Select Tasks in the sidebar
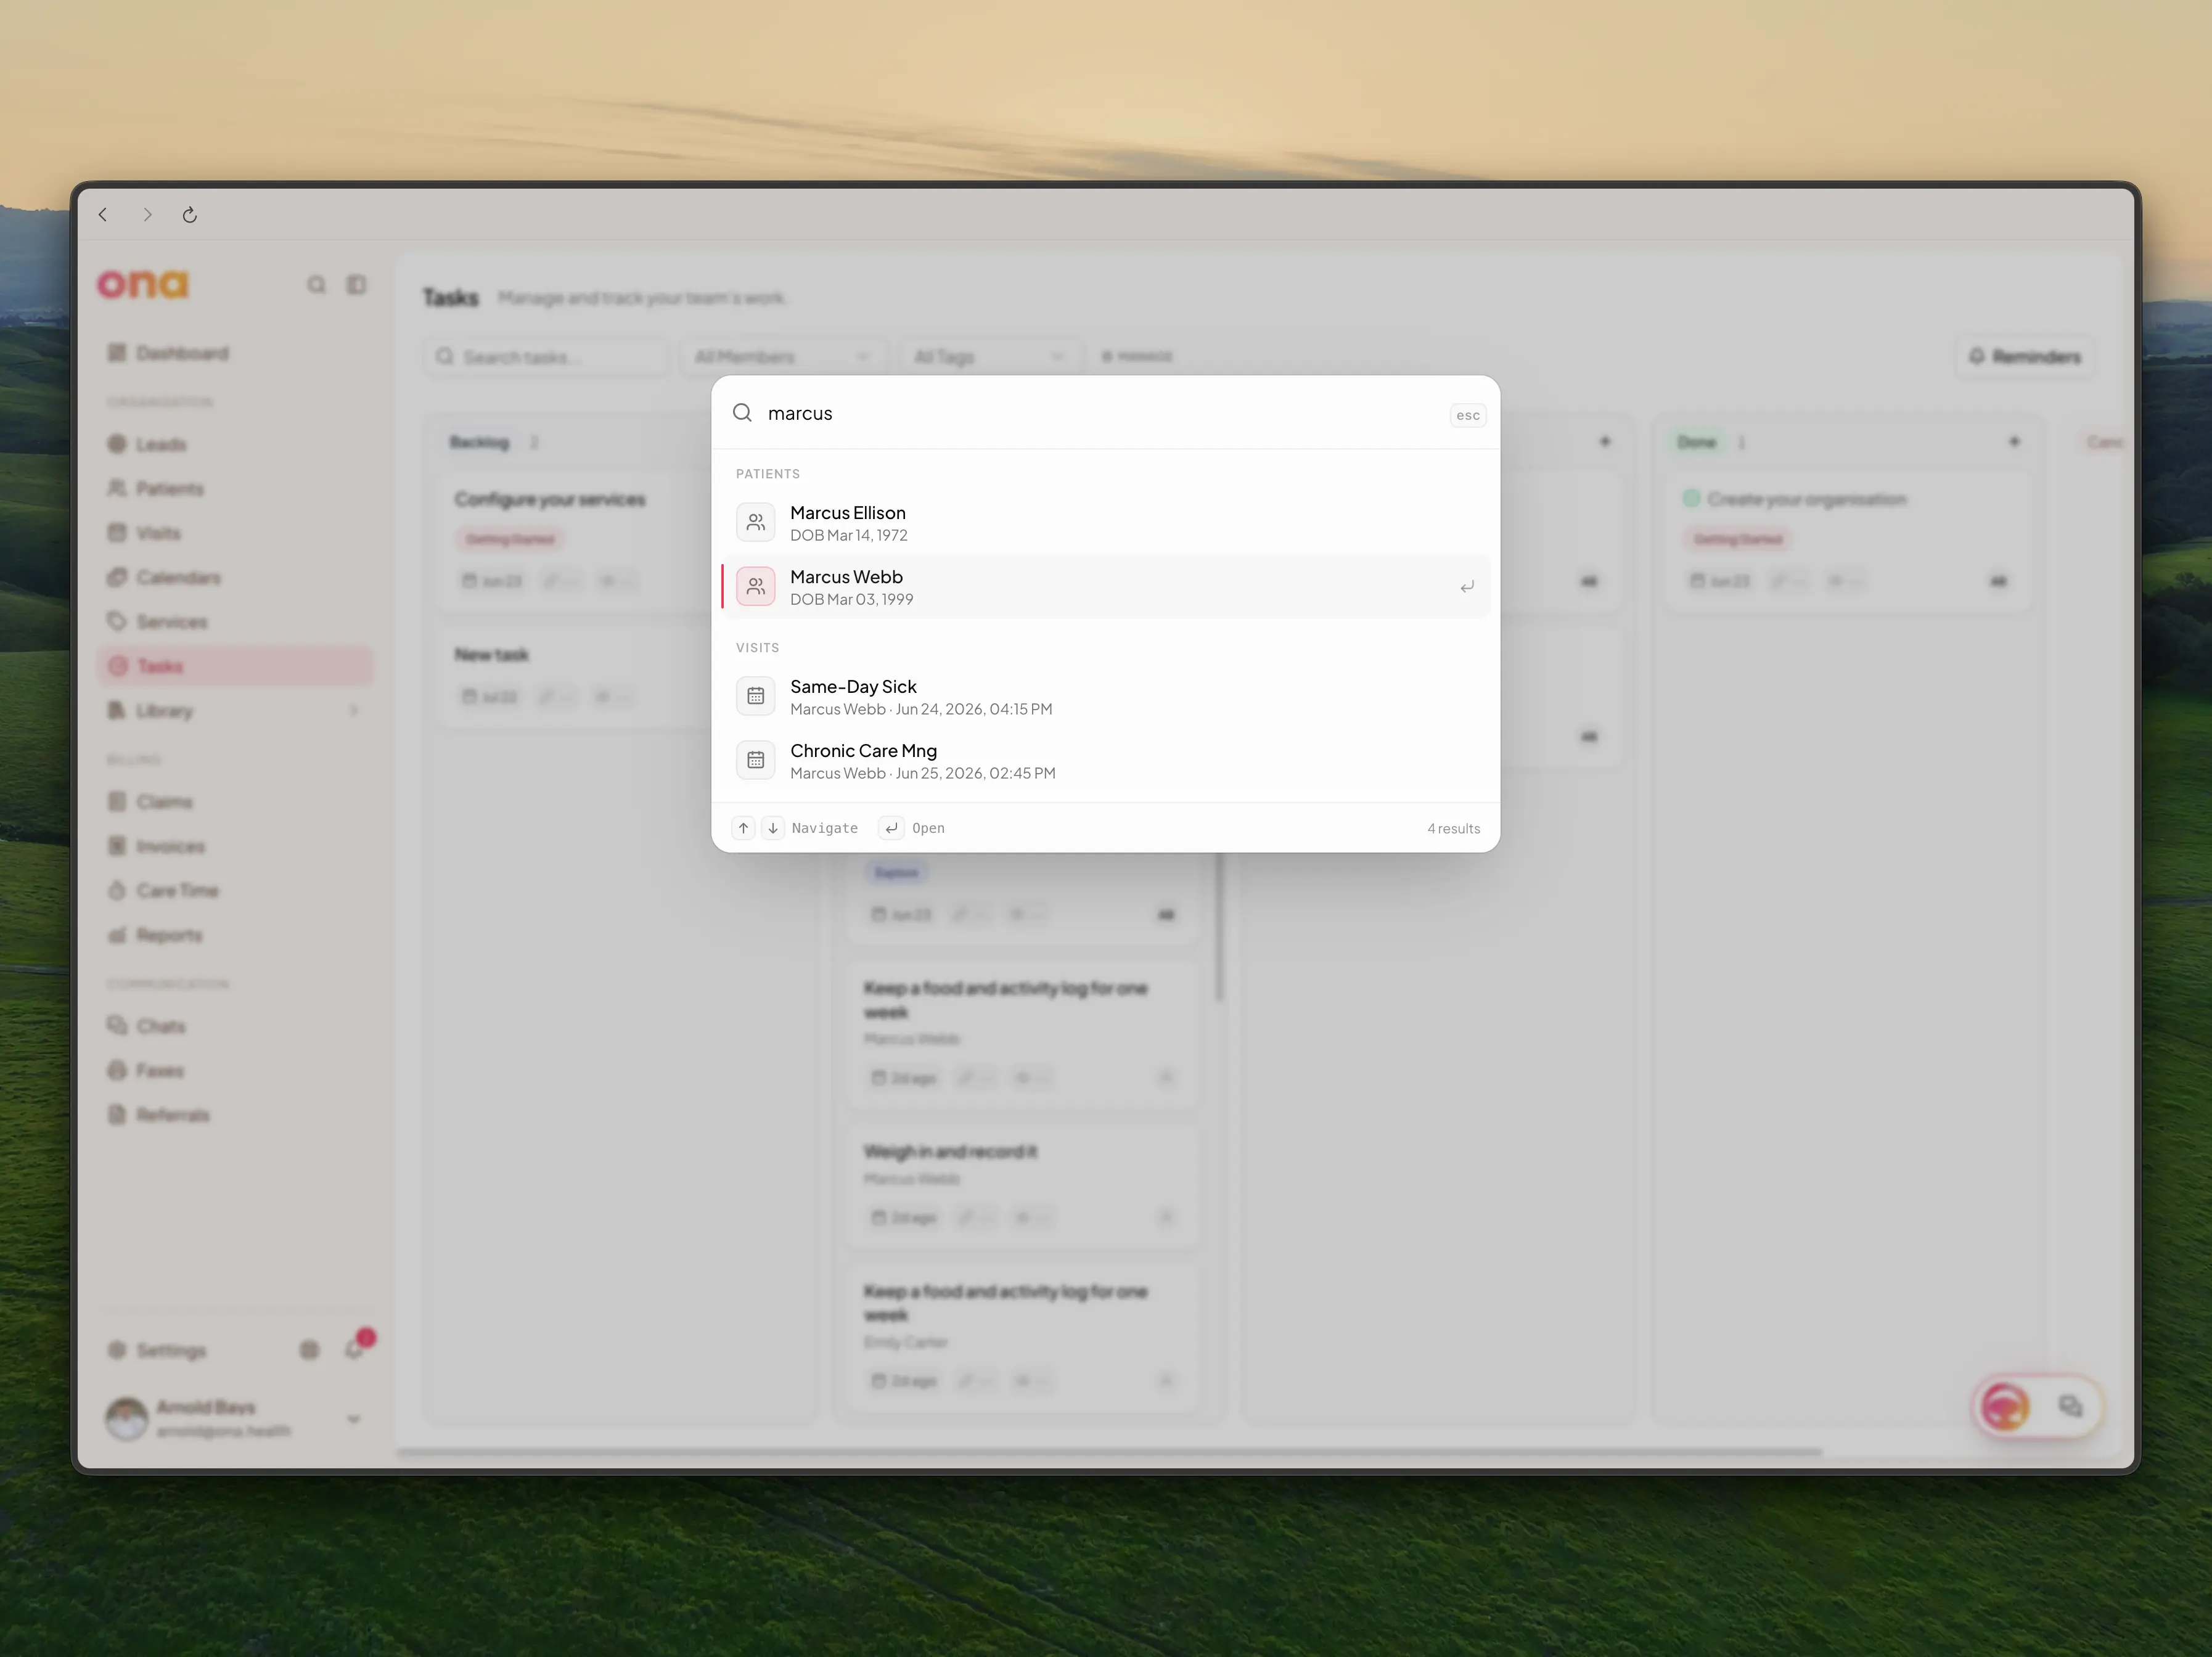The image size is (2212, 1657). coord(236,666)
